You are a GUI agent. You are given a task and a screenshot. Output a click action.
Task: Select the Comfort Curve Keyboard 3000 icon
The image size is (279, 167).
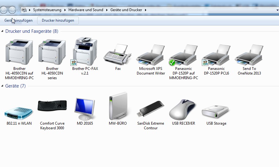point(52,106)
